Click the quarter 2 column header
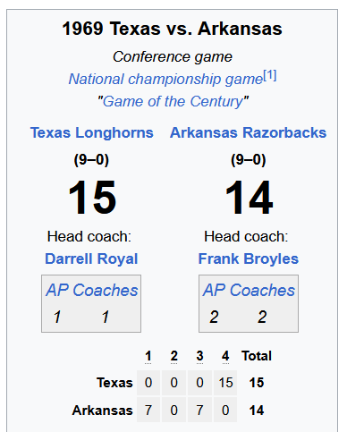 (x=174, y=356)
